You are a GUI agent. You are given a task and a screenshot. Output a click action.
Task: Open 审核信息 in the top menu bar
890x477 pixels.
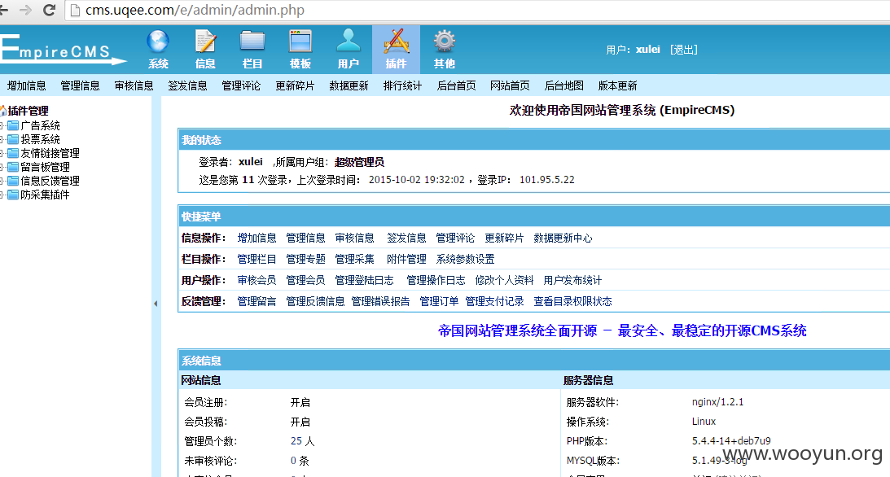(x=134, y=85)
